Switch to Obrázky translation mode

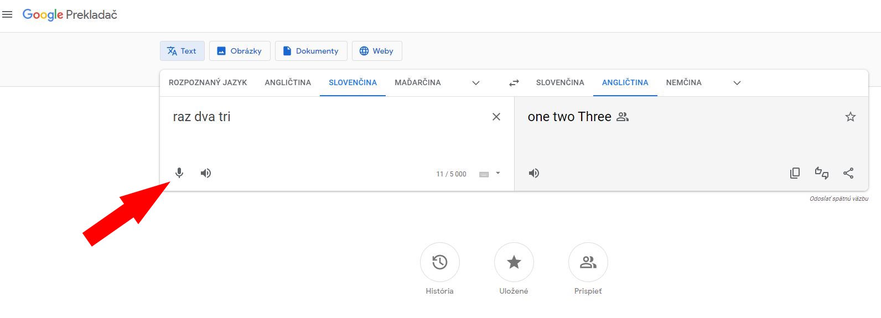[x=239, y=51]
